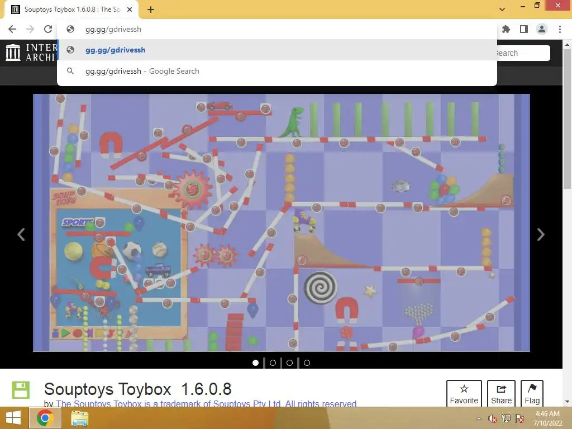572x429 pixels.
Task: Open the Chrome profile avatar
Action: tap(542, 29)
